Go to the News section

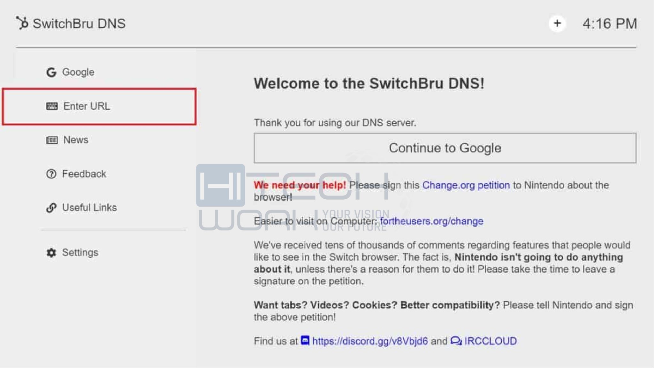(99, 140)
